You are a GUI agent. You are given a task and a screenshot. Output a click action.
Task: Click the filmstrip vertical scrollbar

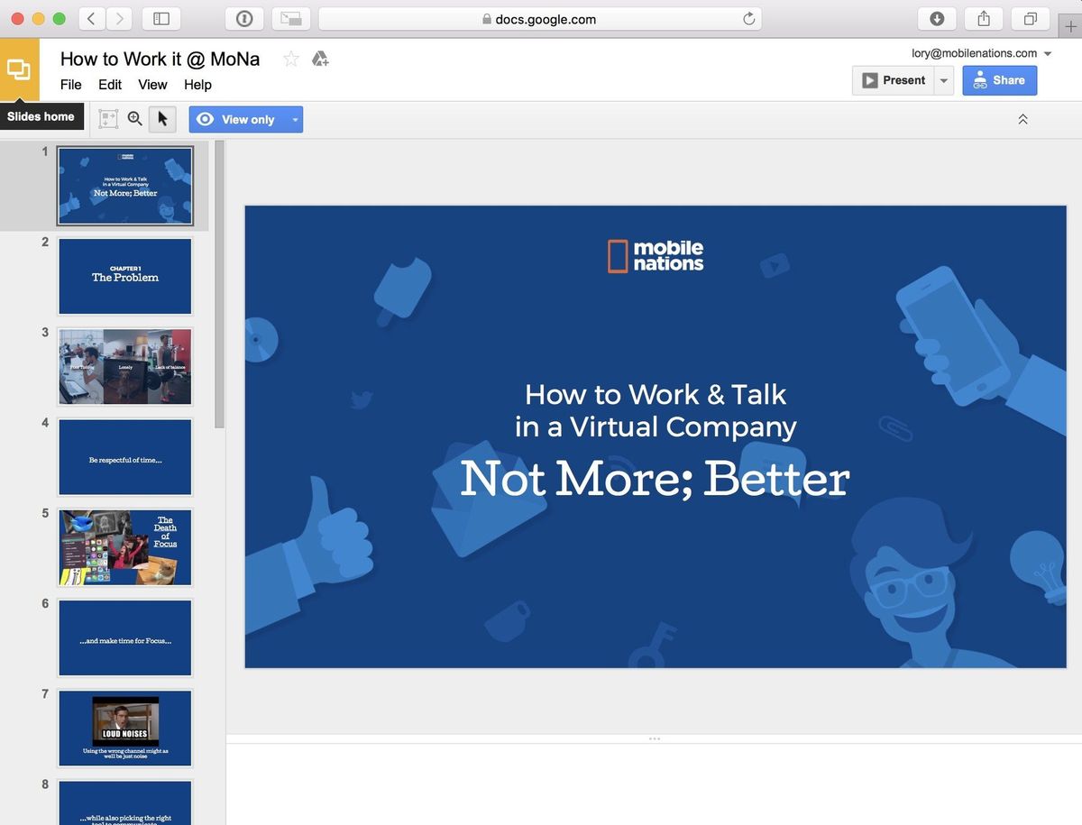click(x=220, y=284)
